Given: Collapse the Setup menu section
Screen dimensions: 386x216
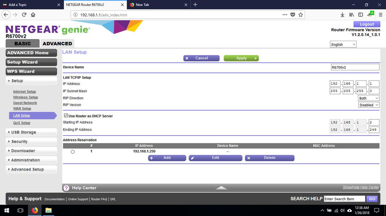Looking at the screenshot, I should click(x=31, y=81).
